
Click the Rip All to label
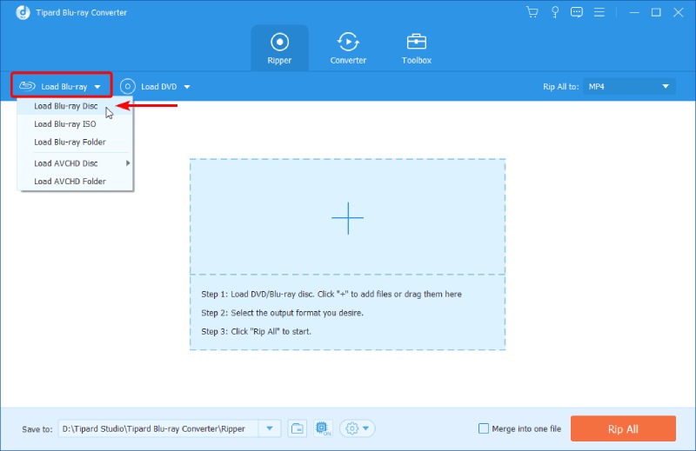(x=560, y=87)
